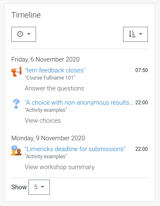Click the "Course Fullname 101" course name

(x=50, y=78)
